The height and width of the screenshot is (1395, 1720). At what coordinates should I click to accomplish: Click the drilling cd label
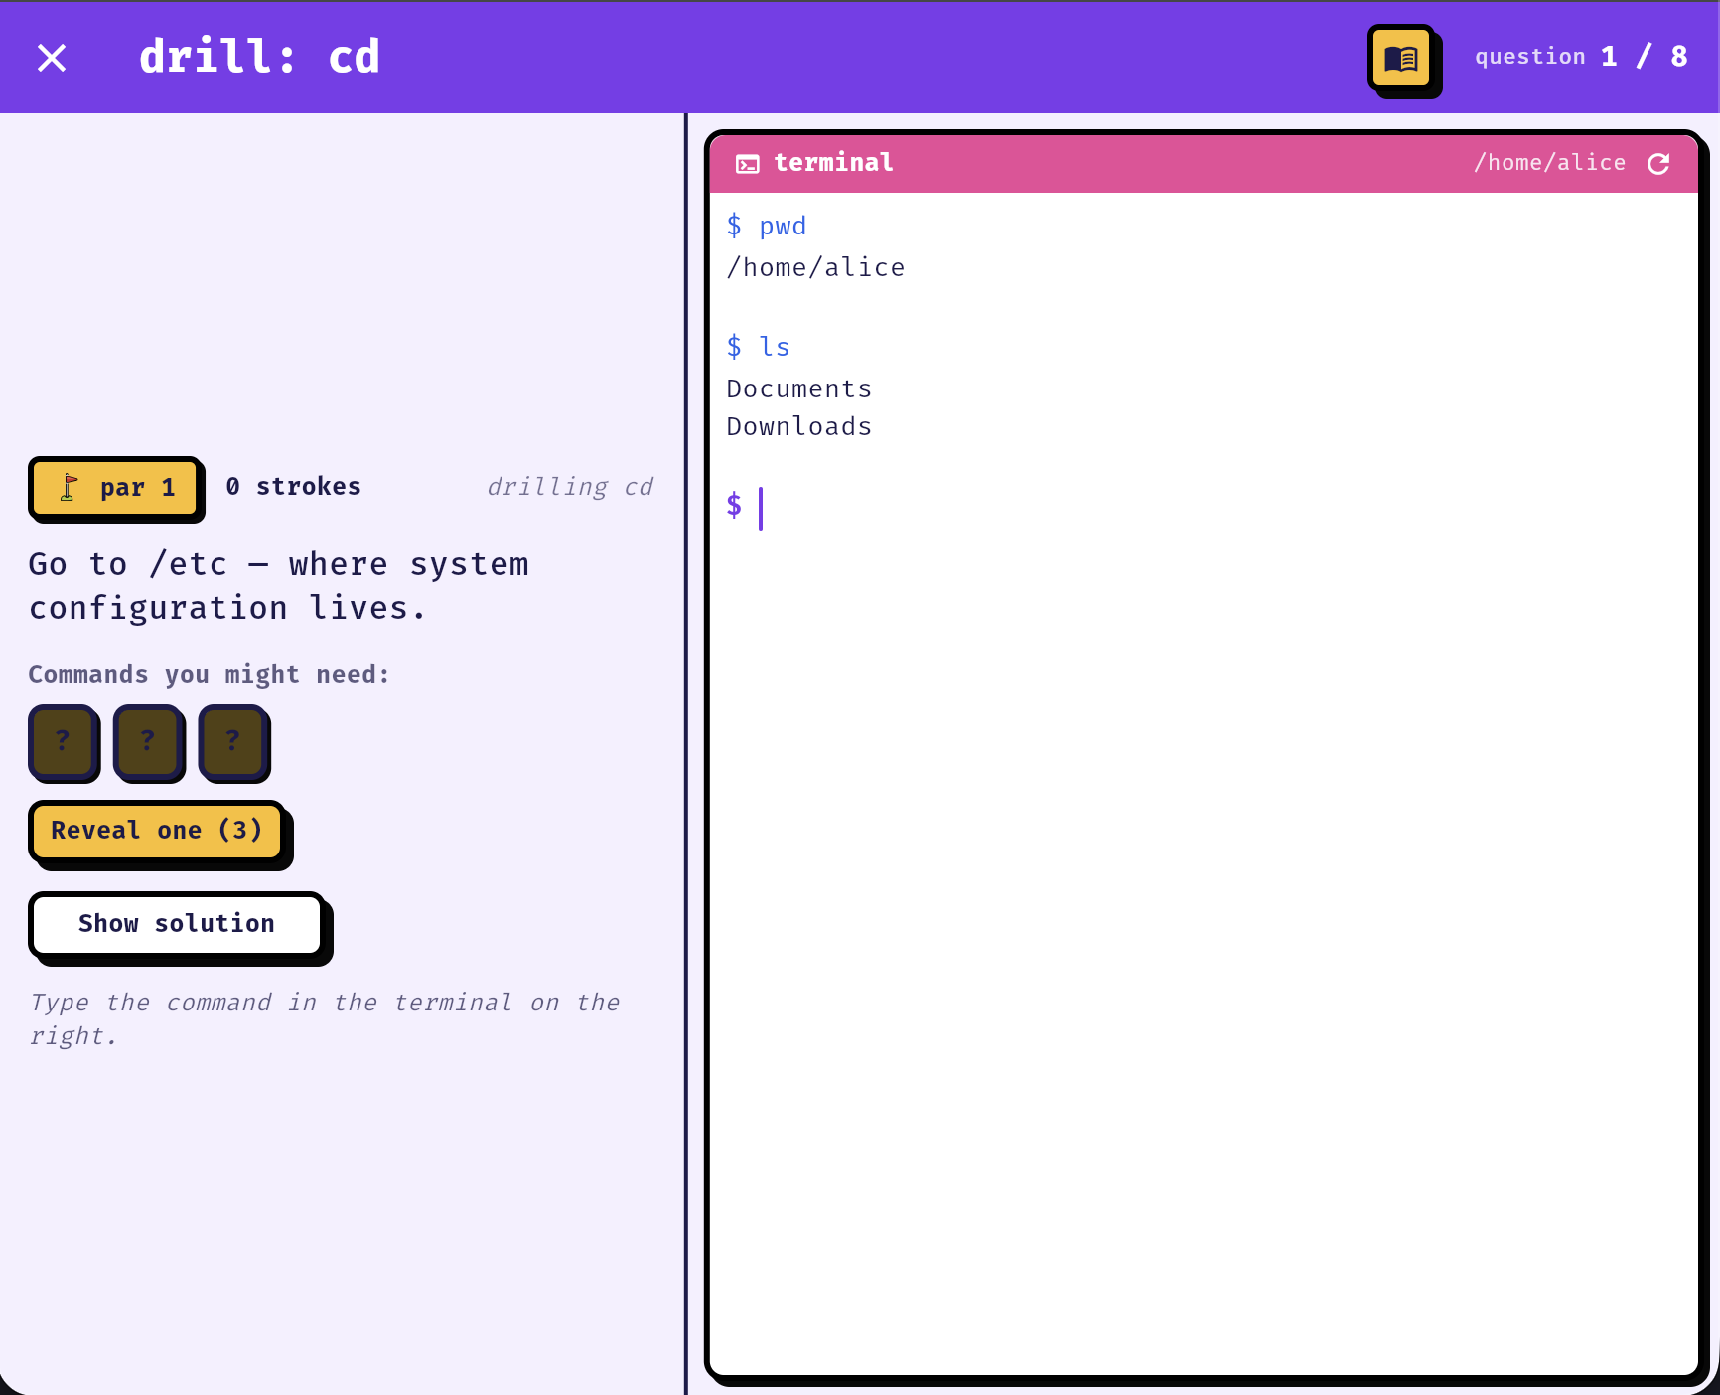coord(570,487)
